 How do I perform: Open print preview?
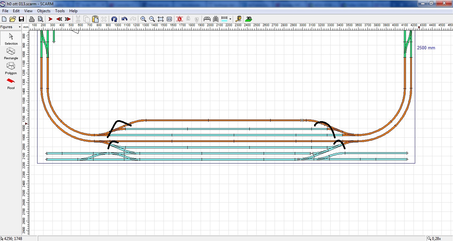click(x=40, y=19)
